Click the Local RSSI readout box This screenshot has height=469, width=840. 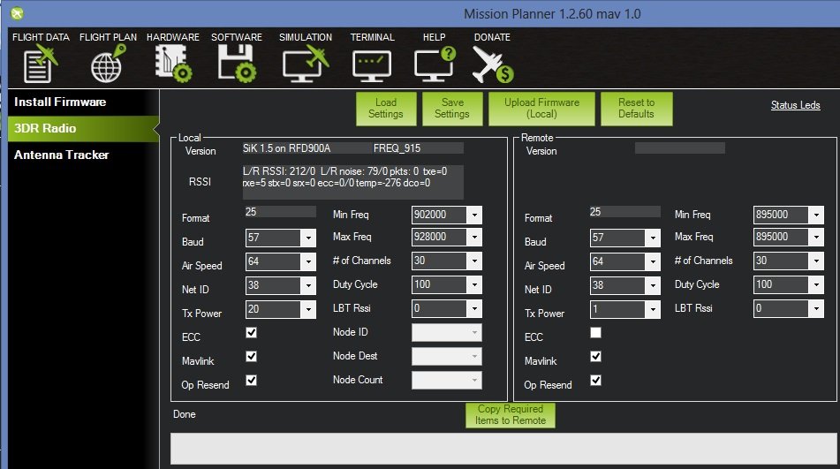point(352,182)
